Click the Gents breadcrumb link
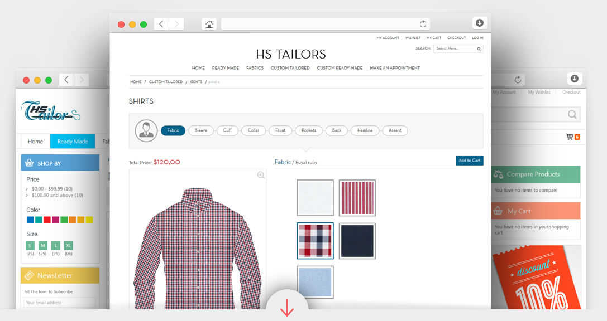Viewport: 607px width, 321px height. [x=196, y=82]
